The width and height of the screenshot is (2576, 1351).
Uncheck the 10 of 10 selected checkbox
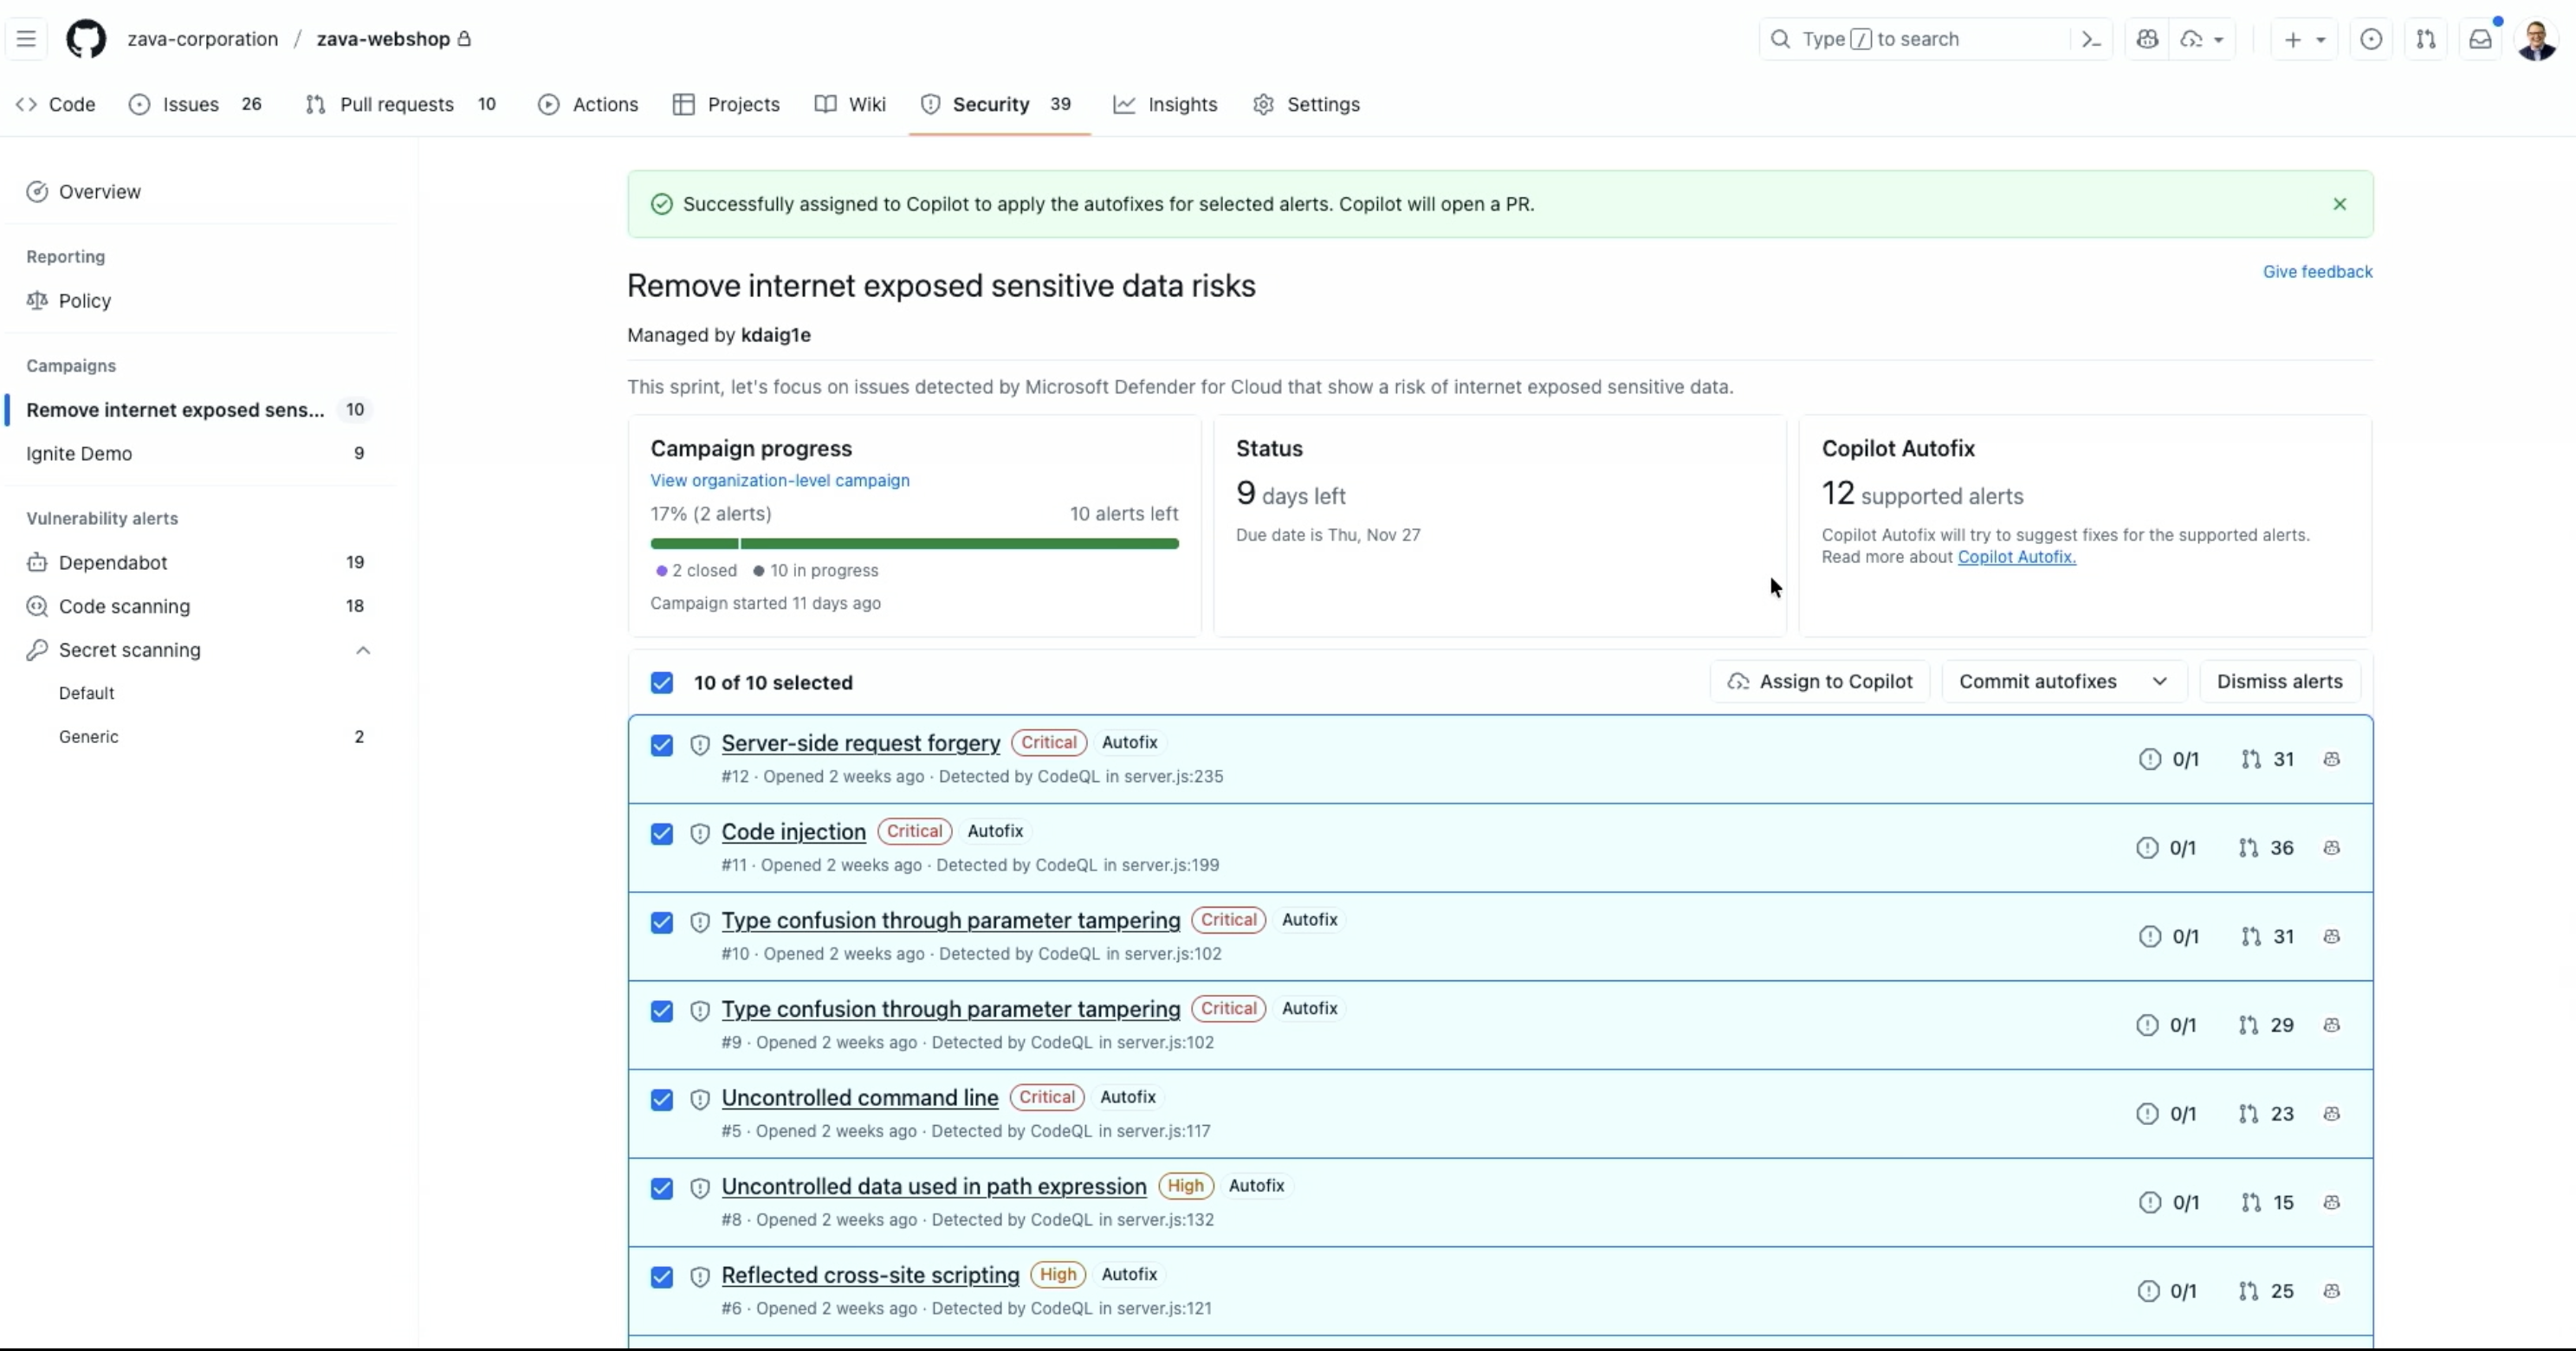tap(662, 683)
